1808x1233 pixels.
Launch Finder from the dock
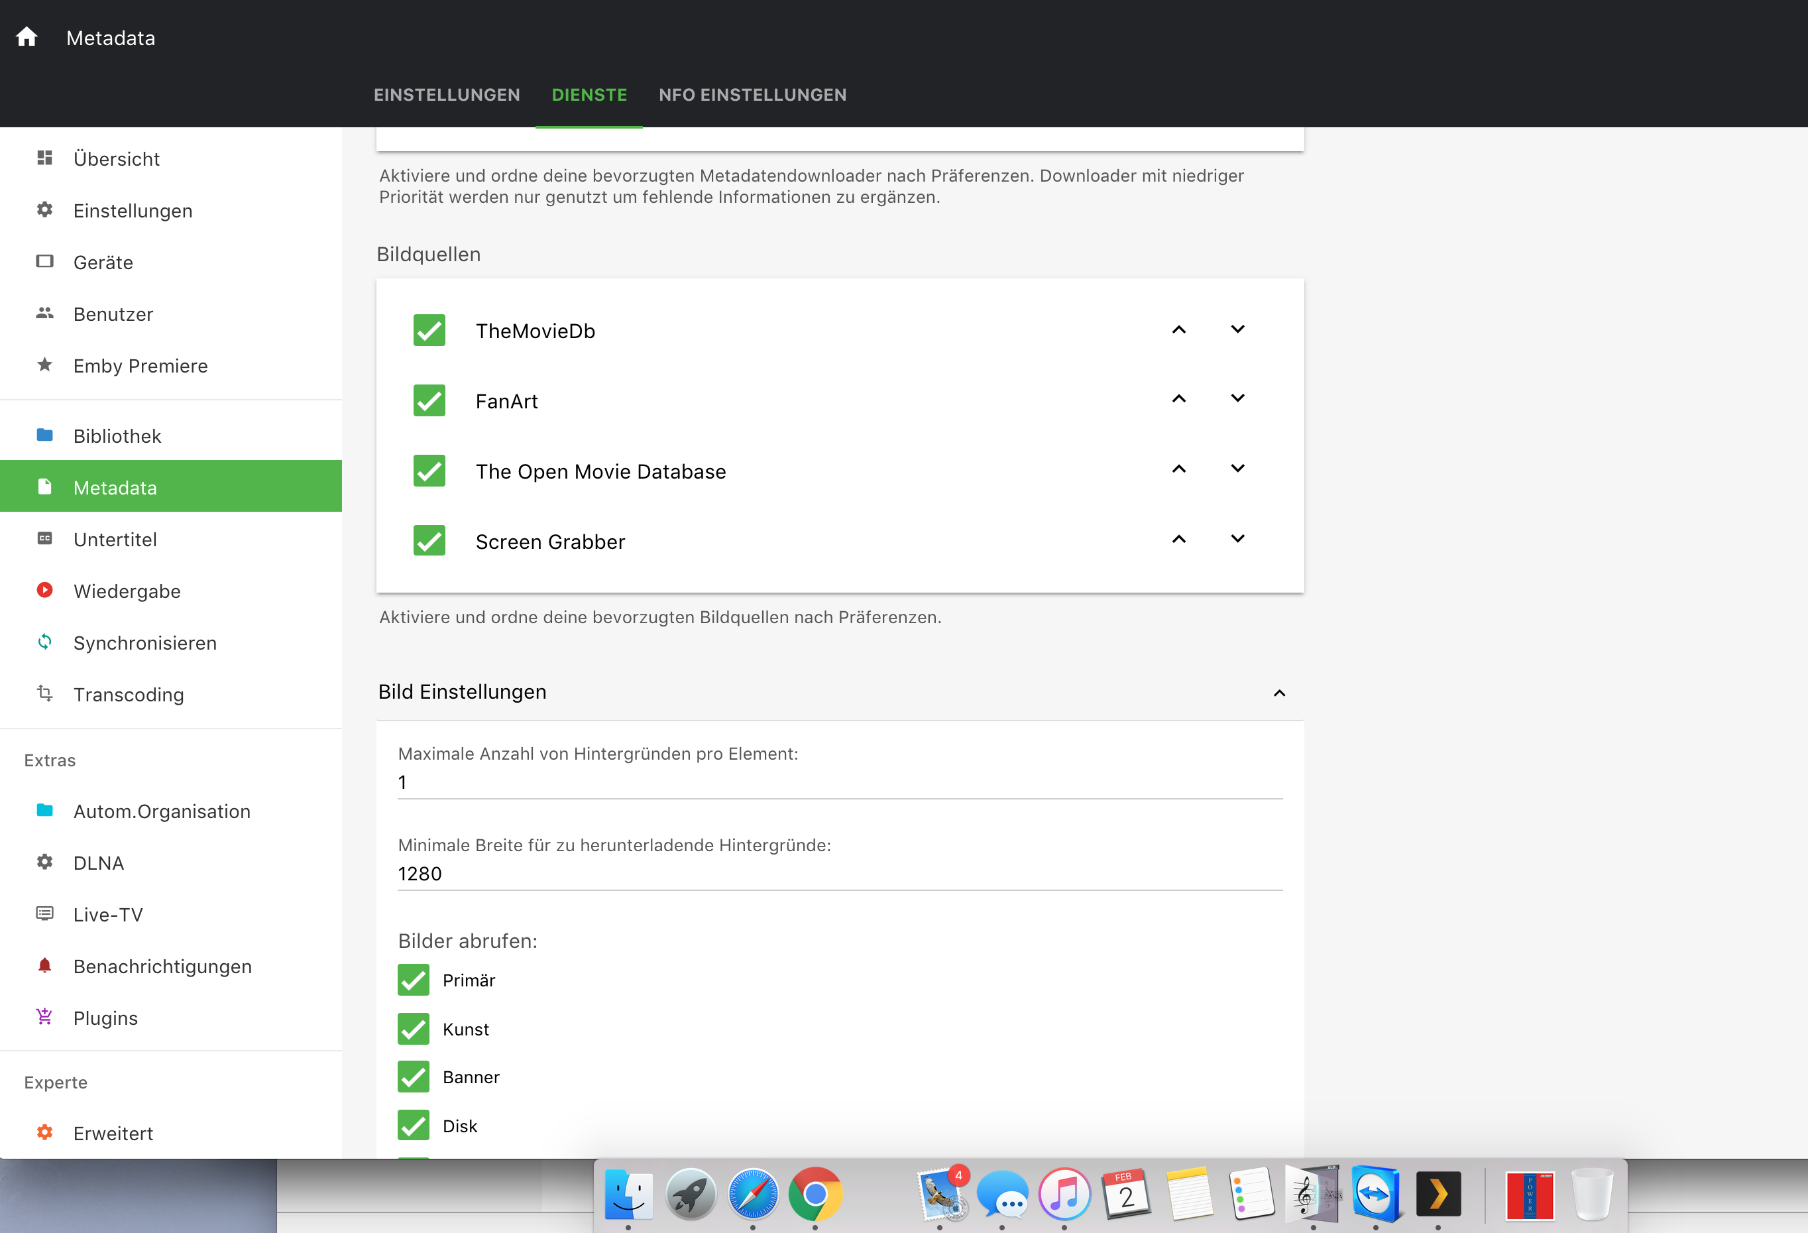pos(628,1193)
